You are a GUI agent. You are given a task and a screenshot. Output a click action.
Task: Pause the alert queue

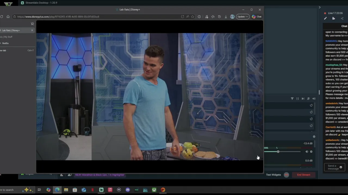pos(297,99)
